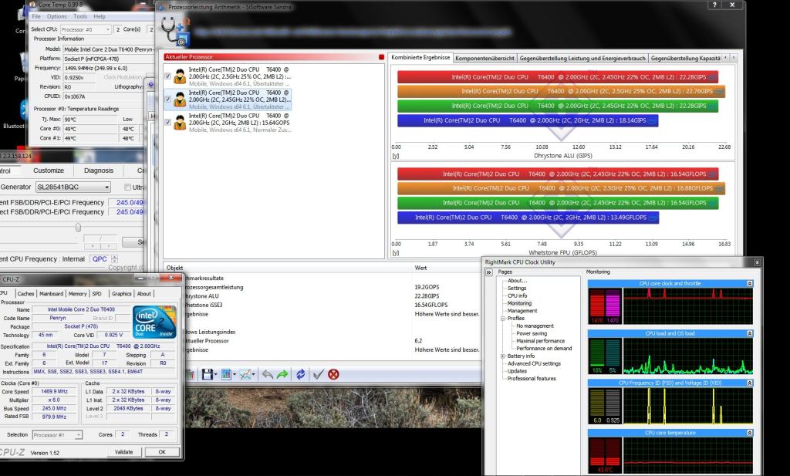Image resolution: width=790 pixels, height=476 pixels.
Task: Click the FSB frequency slider thumb
Action: point(78,227)
